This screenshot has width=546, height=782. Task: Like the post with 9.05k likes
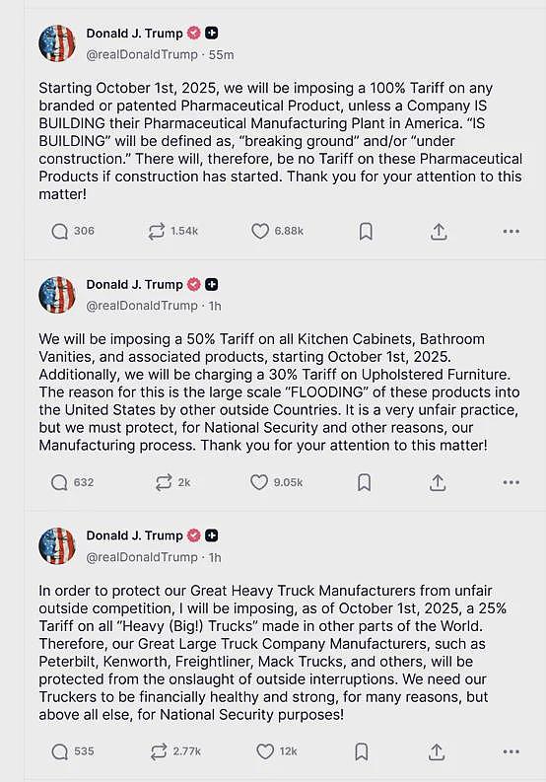(259, 482)
